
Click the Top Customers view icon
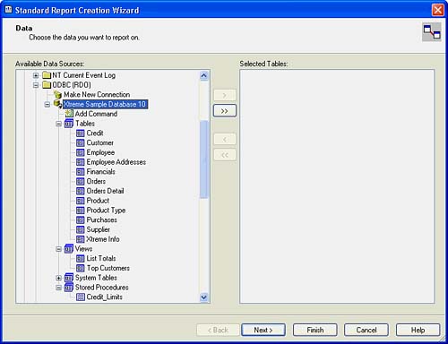coord(81,268)
